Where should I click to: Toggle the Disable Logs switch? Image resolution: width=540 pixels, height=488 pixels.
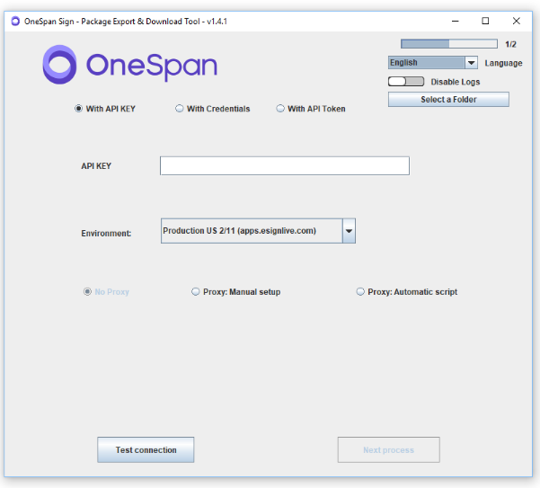tap(406, 82)
